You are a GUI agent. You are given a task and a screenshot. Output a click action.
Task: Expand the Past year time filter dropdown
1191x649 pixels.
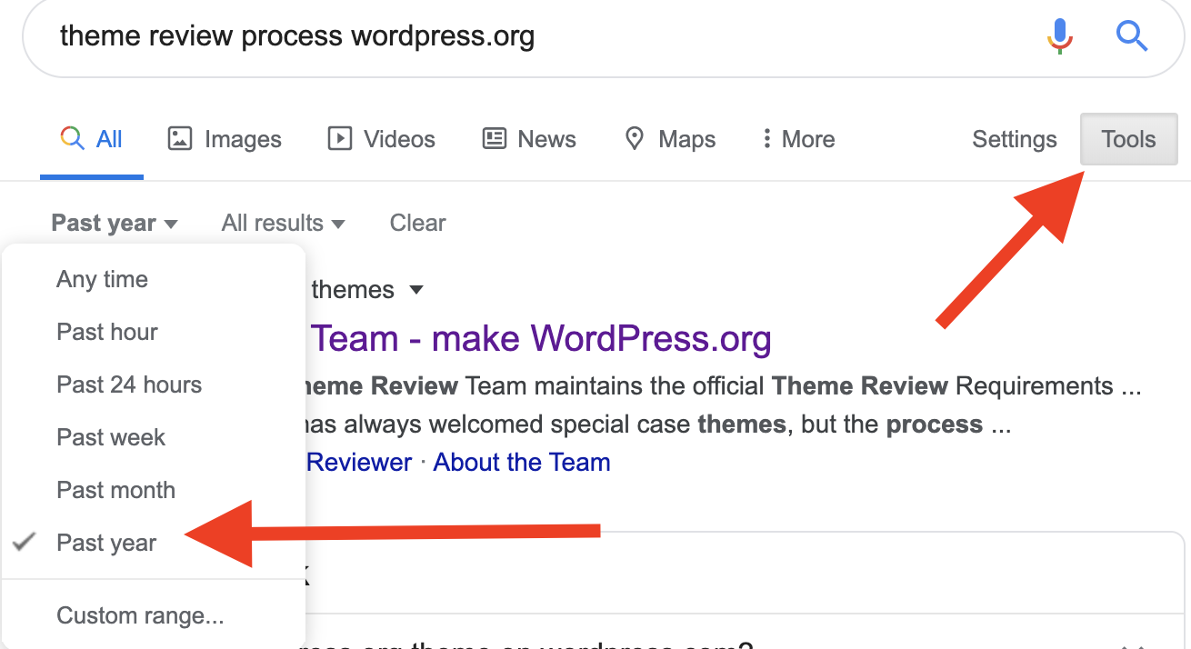click(x=114, y=224)
